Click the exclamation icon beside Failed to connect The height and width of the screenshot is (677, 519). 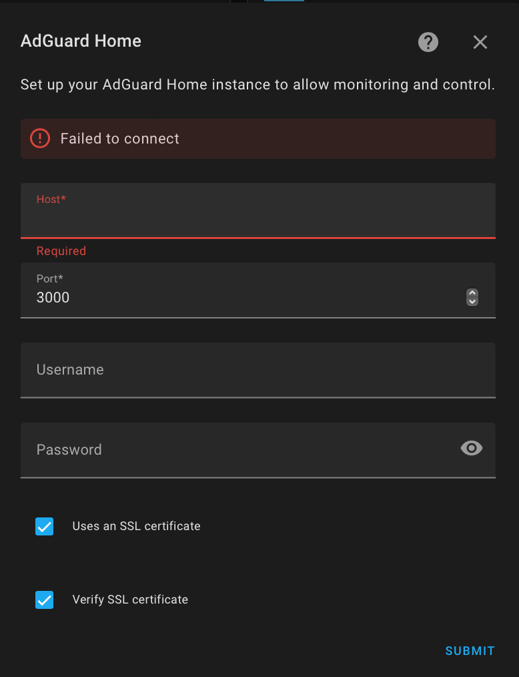pos(40,139)
